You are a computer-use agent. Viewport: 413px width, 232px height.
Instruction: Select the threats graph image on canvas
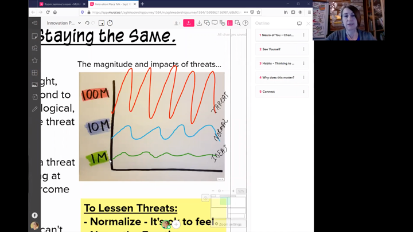pos(151,127)
